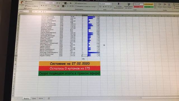Click the Fill Color bucket icon
Screen dimensions: 179x101
point(55,6)
